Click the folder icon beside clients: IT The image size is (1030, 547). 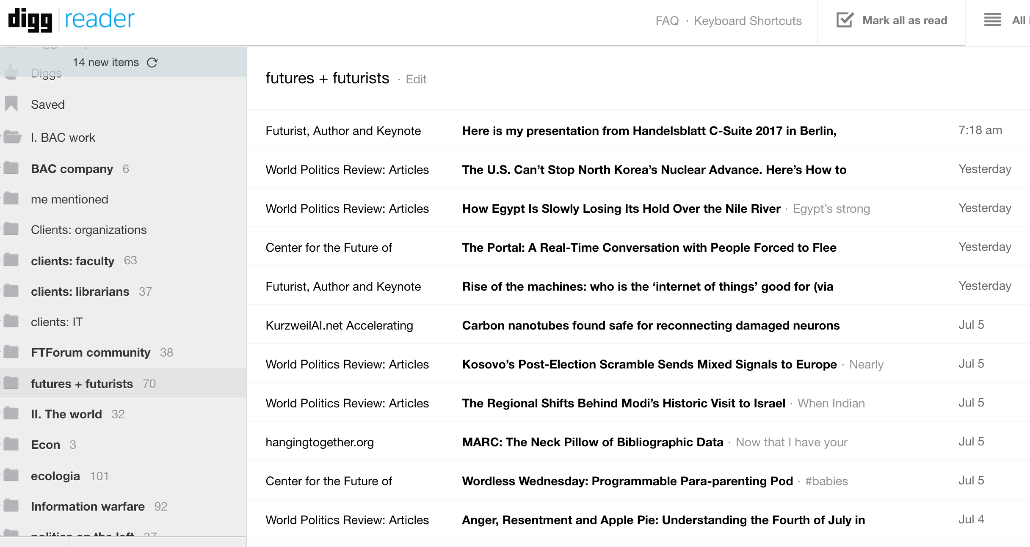click(x=11, y=321)
